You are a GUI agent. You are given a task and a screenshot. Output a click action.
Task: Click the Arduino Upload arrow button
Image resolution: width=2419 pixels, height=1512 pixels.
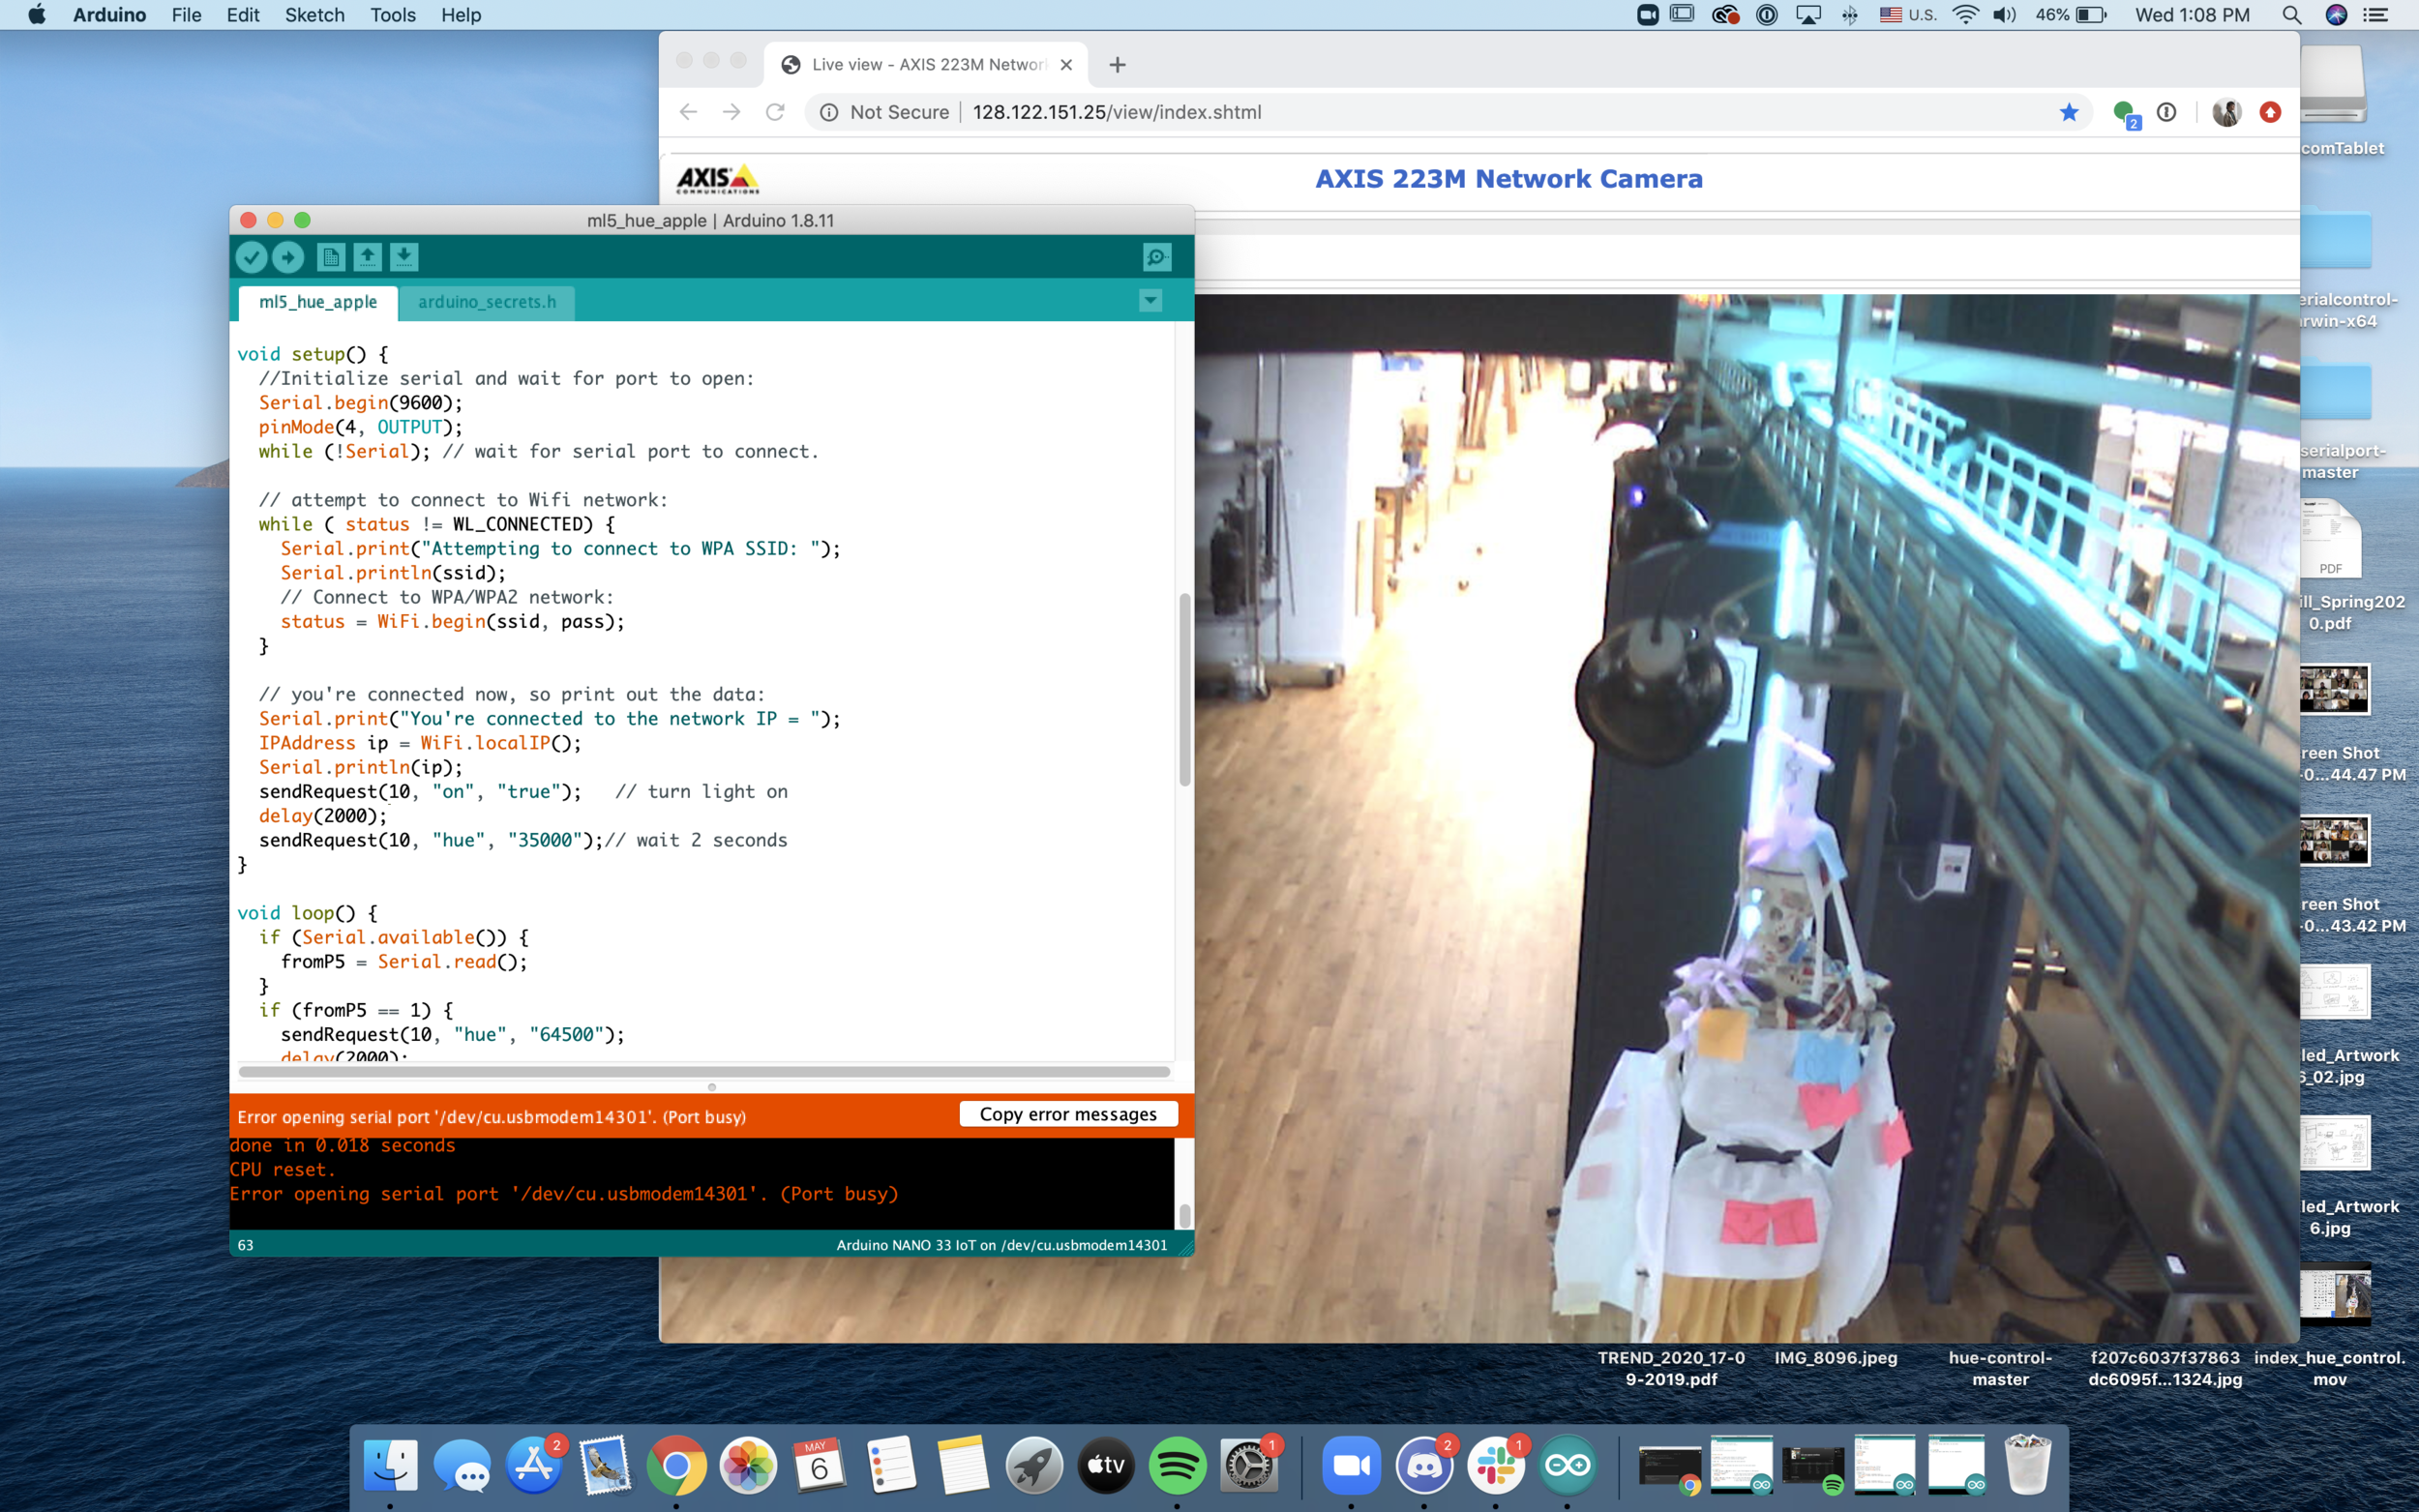pyautogui.click(x=288, y=258)
